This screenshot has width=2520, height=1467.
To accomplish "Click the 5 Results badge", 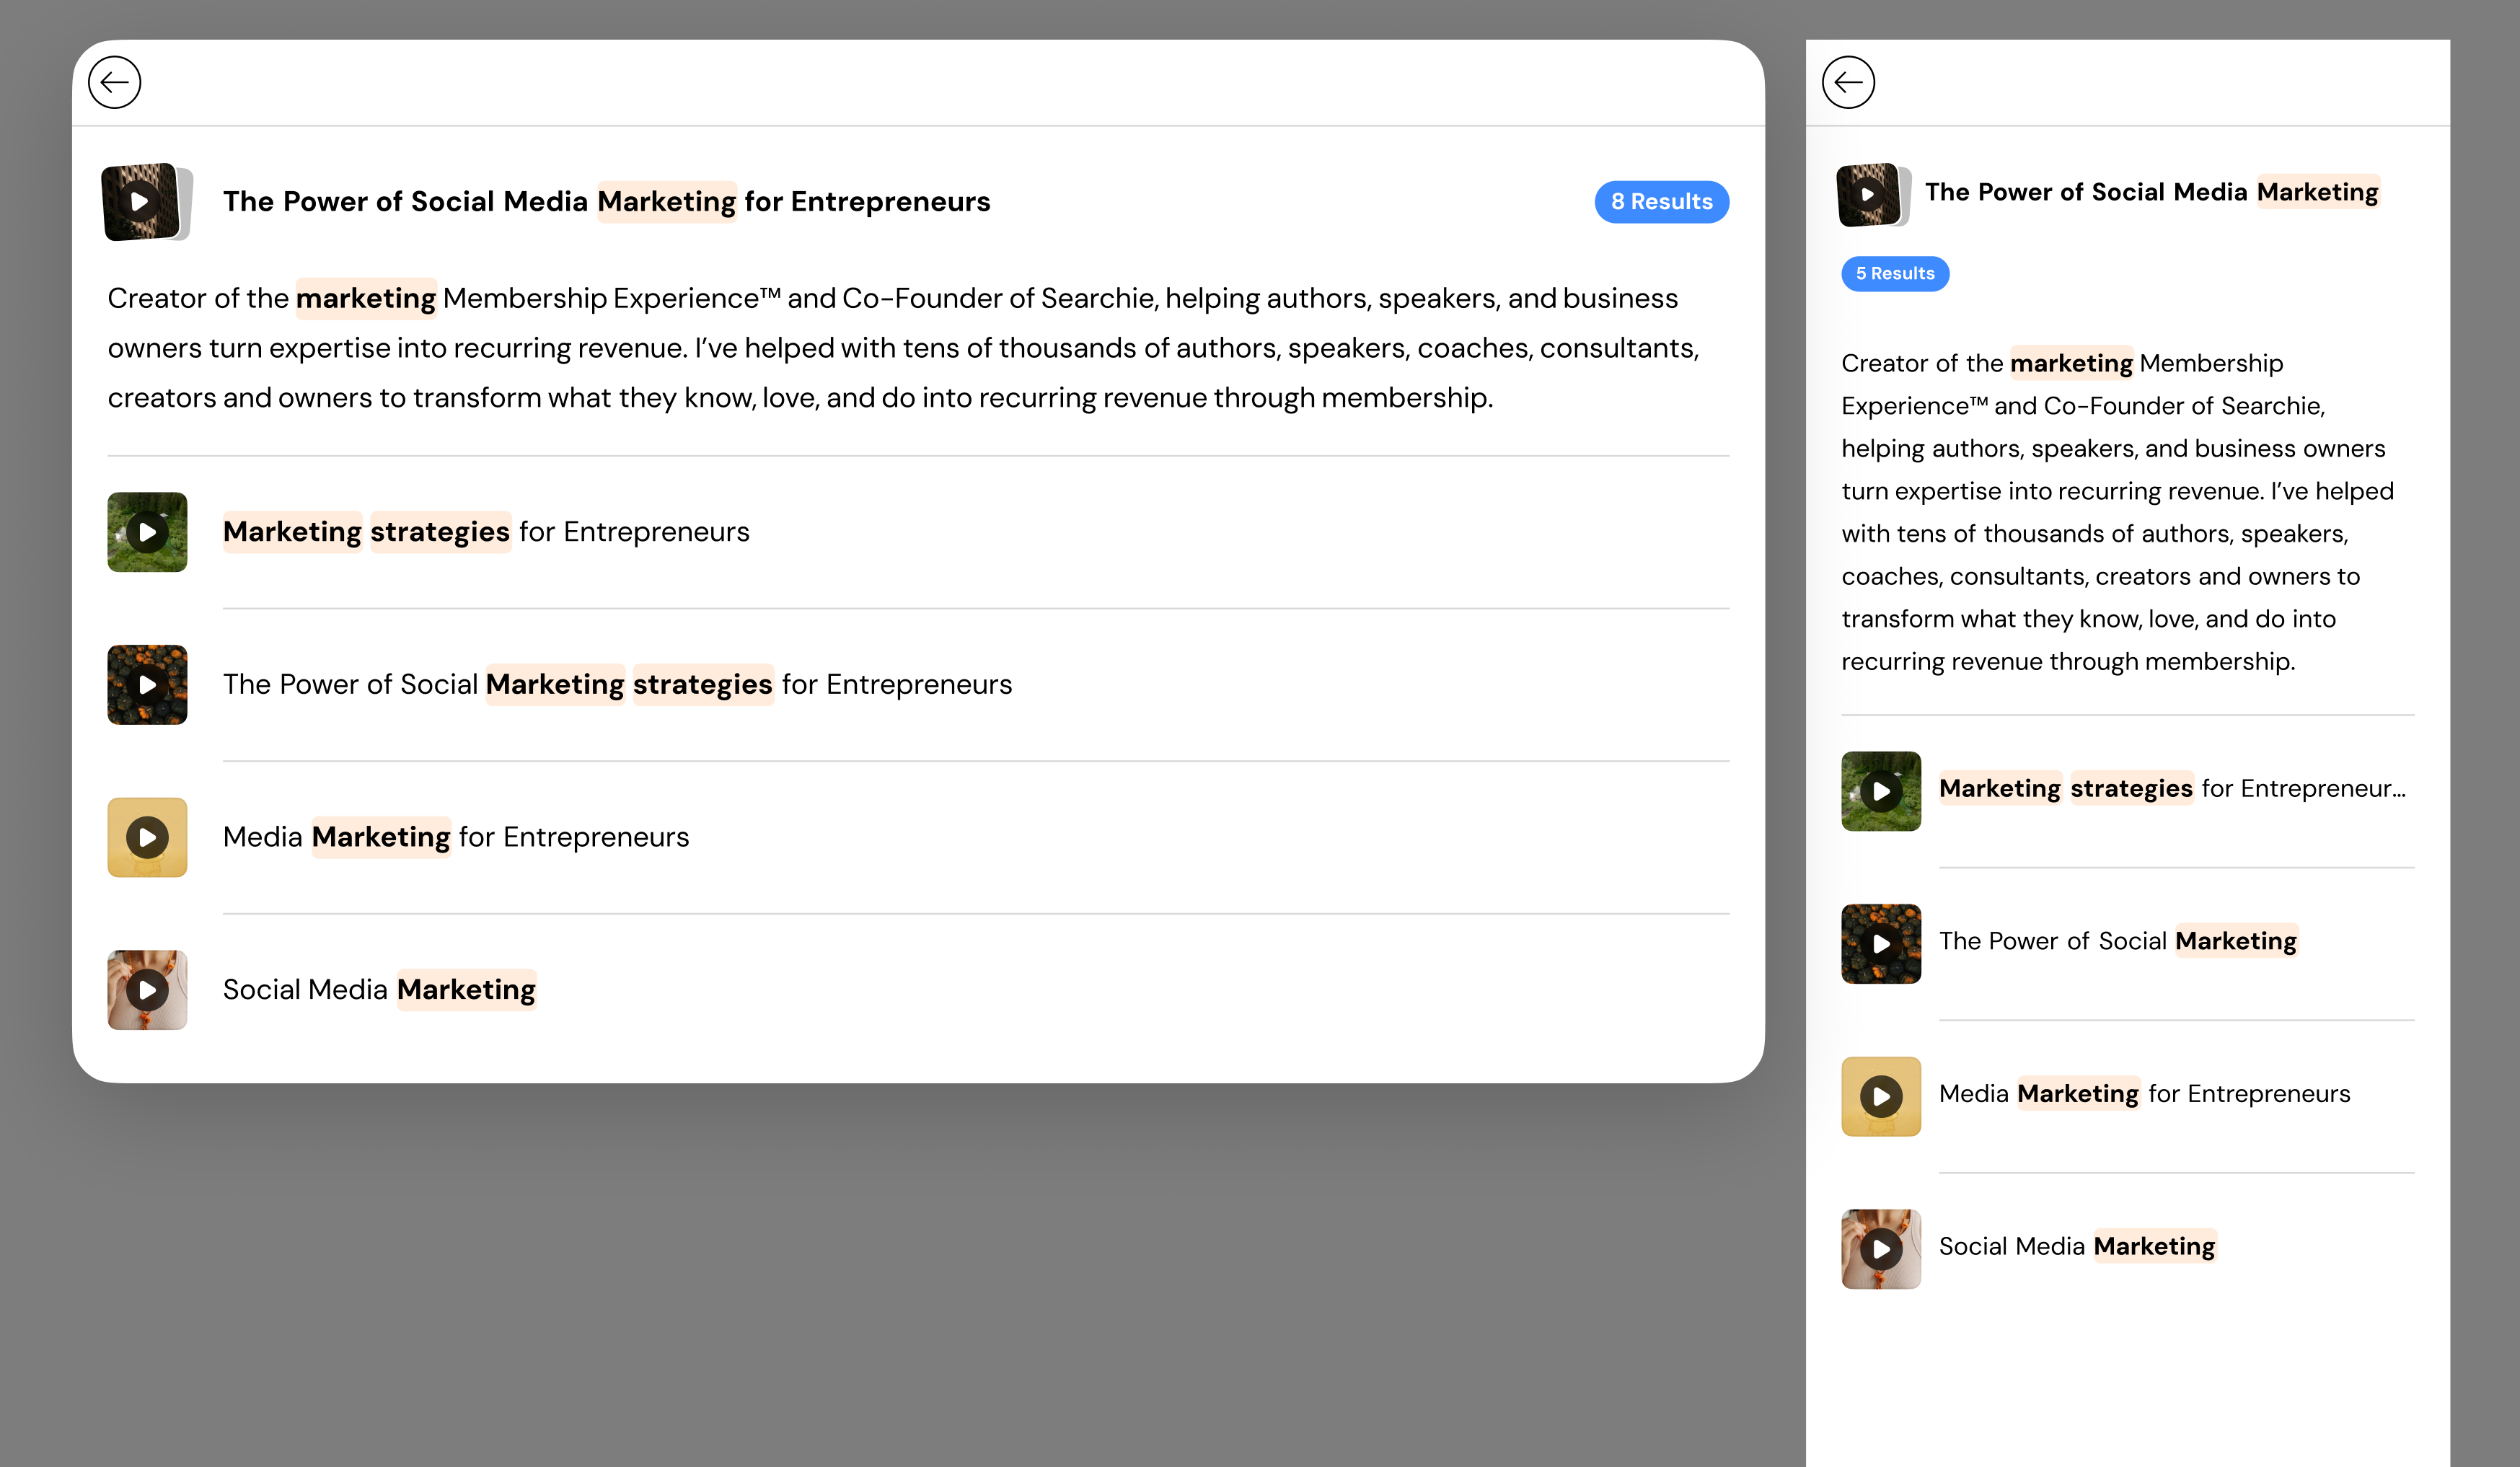I will point(1894,274).
